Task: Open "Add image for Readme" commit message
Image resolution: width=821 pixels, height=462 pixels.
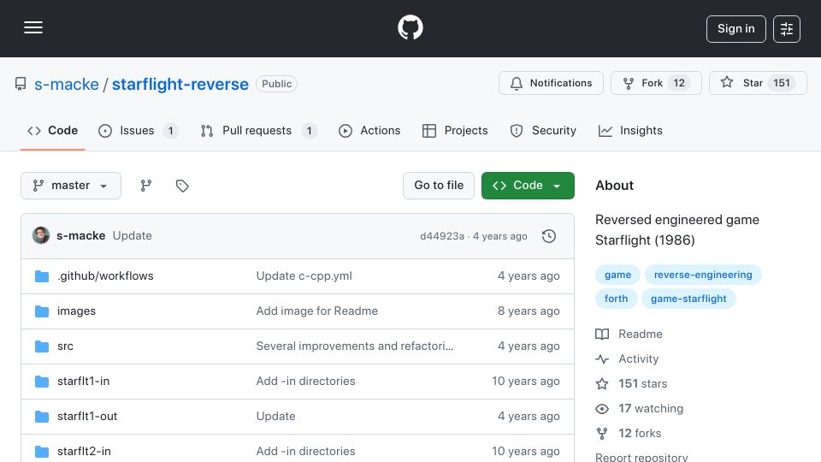Action: coord(316,311)
